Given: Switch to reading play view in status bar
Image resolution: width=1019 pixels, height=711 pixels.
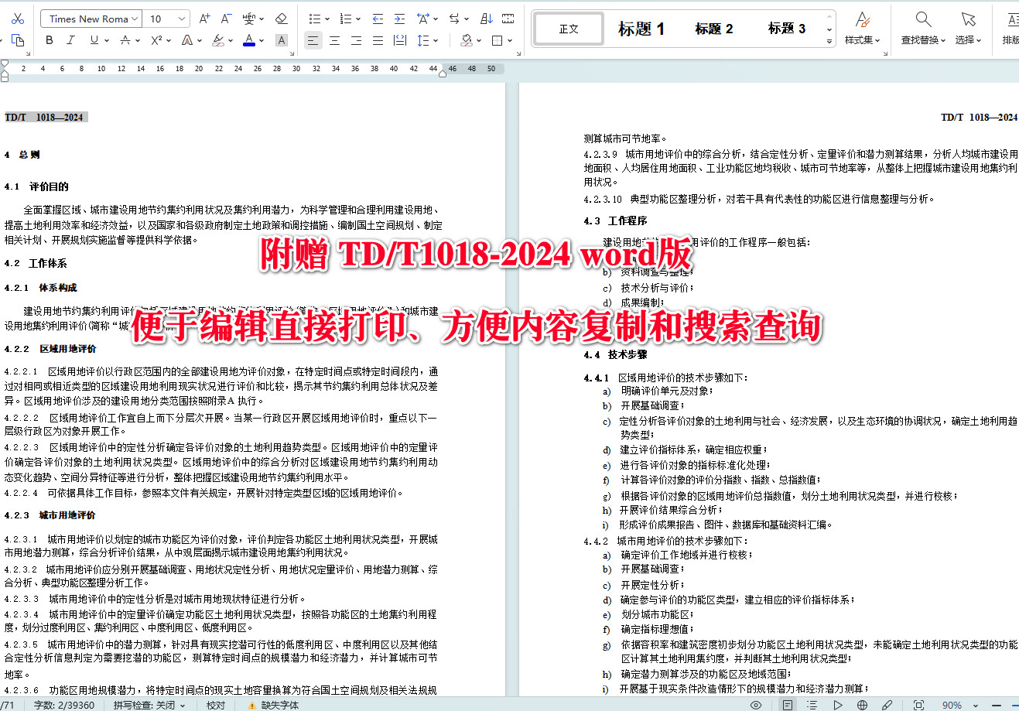Looking at the screenshot, I should (x=837, y=705).
